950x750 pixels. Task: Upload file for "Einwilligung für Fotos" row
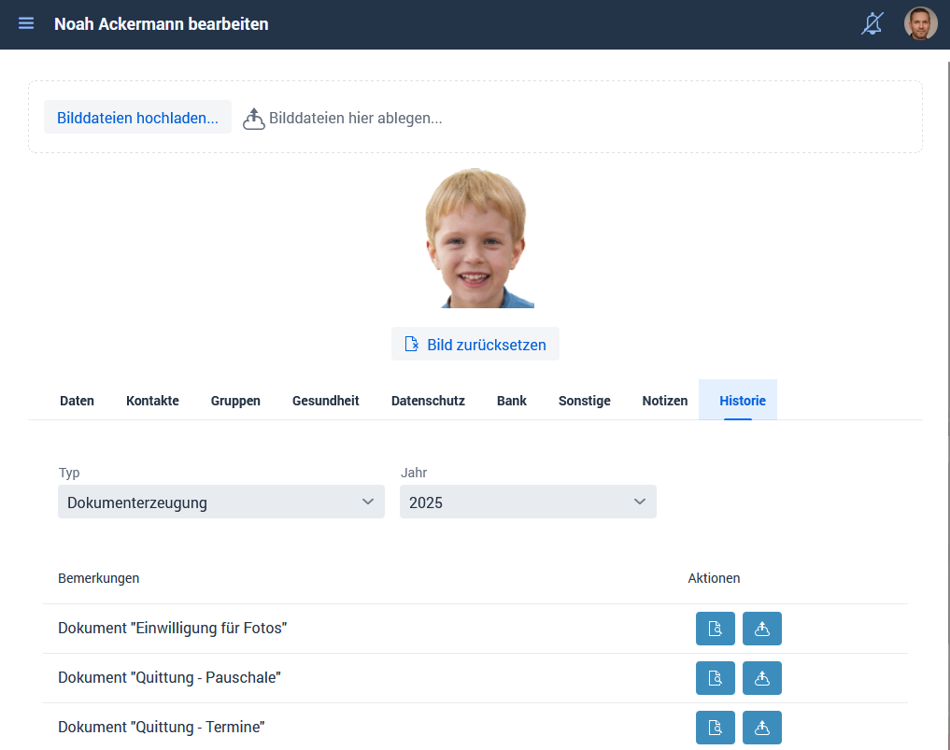tap(761, 629)
